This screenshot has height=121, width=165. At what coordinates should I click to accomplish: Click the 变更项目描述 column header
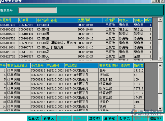pos(109,65)
